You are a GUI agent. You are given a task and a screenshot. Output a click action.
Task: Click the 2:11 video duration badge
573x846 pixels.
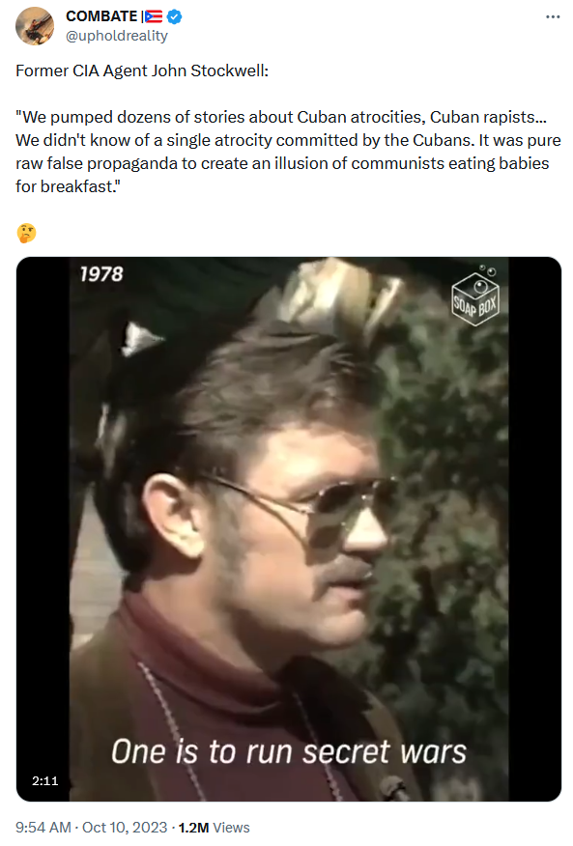(44, 780)
